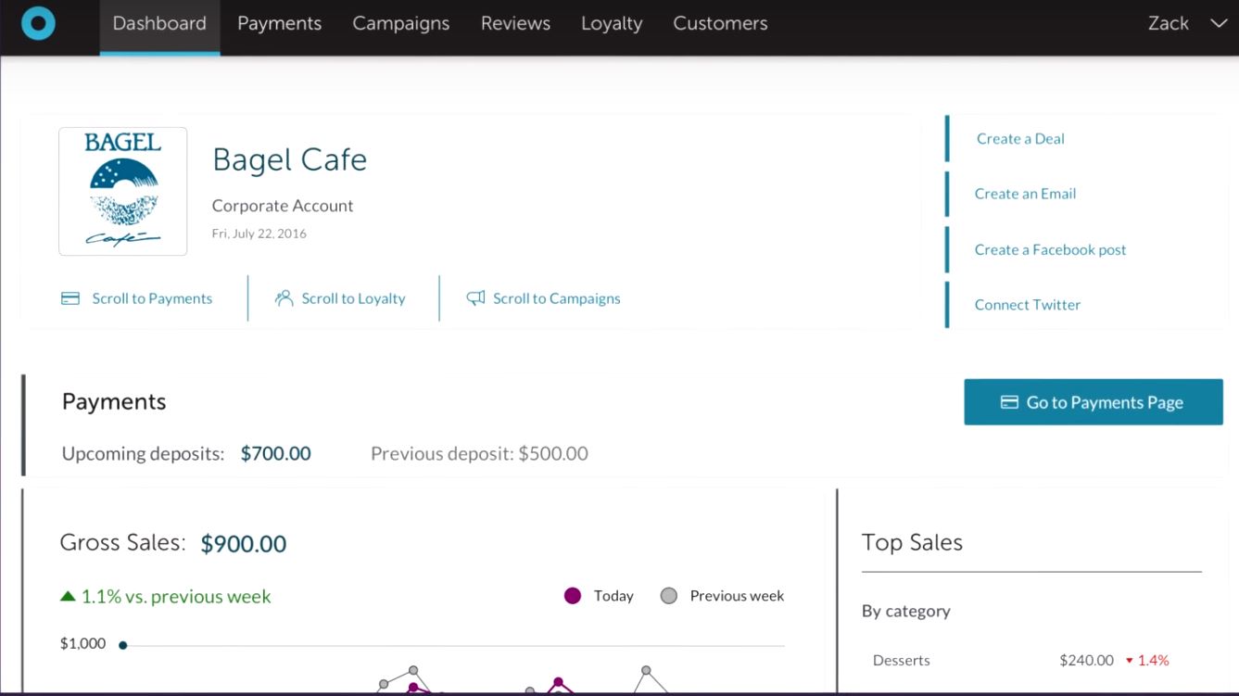Click the megaphone icon beside Scroll to Campaigns
The height and width of the screenshot is (696, 1239).
tap(475, 298)
